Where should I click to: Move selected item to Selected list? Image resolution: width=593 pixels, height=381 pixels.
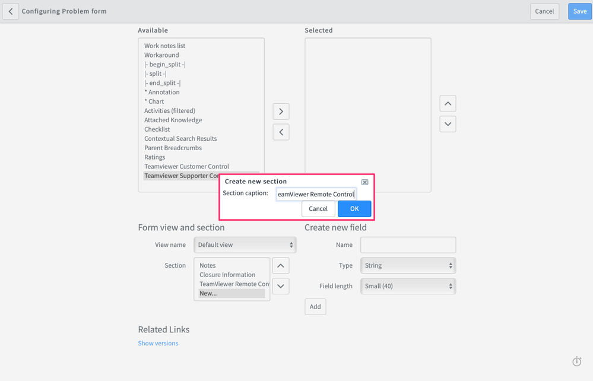click(x=281, y=112)
